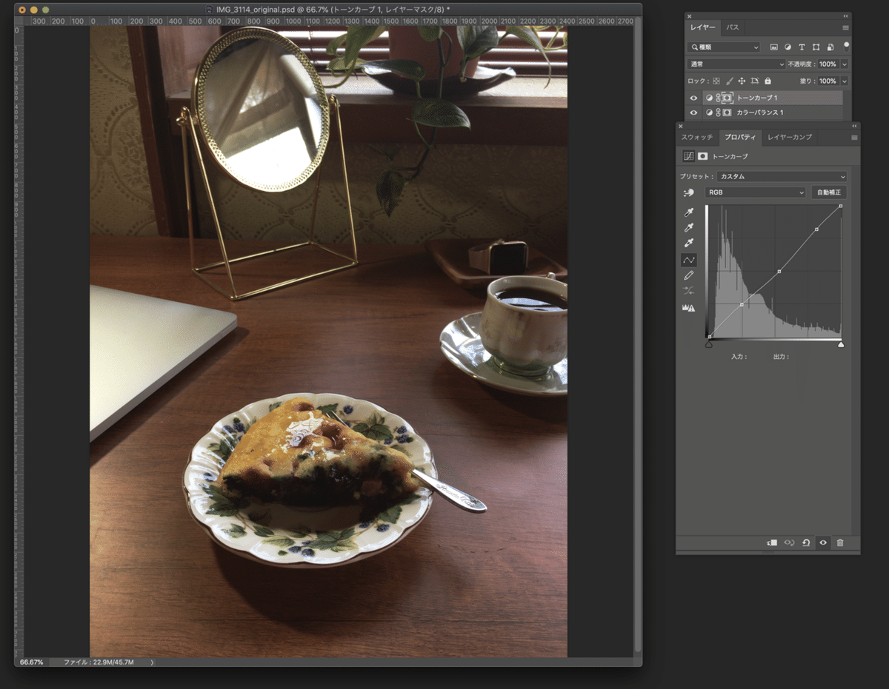Click the fill 100% input field

(x=828, y=81)
